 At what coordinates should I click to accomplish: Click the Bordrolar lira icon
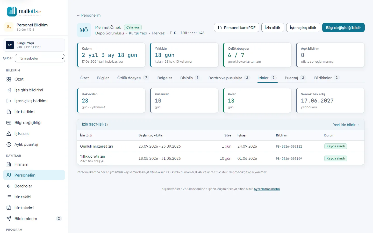9,186
